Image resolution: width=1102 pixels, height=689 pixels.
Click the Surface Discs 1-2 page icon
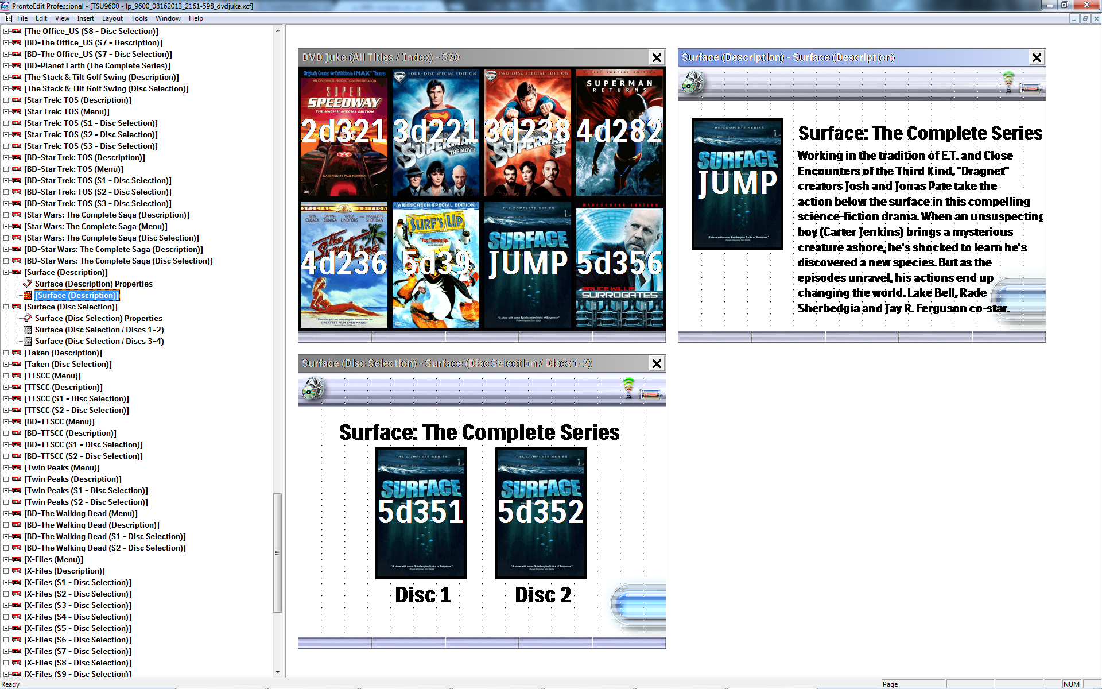(x=28, y=330)
